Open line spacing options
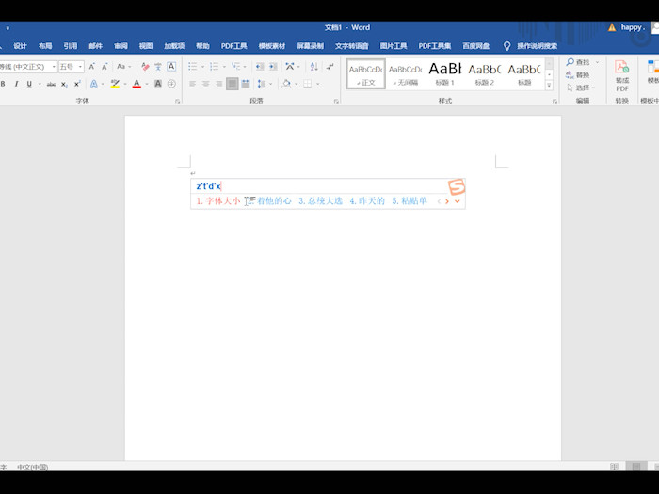659x494 pixels. [262, 84]
